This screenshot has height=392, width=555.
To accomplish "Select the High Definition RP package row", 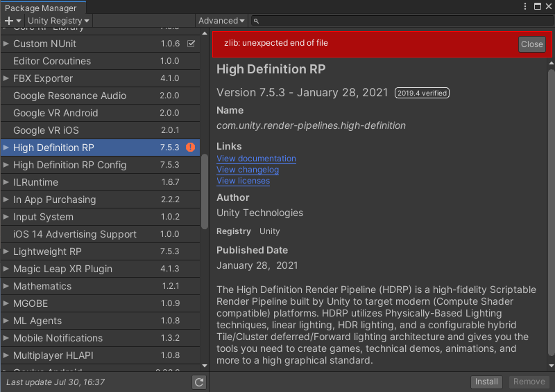I will (x=100, y=148).
